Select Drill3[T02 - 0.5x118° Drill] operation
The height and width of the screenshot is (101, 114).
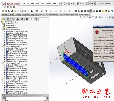tap(15, 67)
